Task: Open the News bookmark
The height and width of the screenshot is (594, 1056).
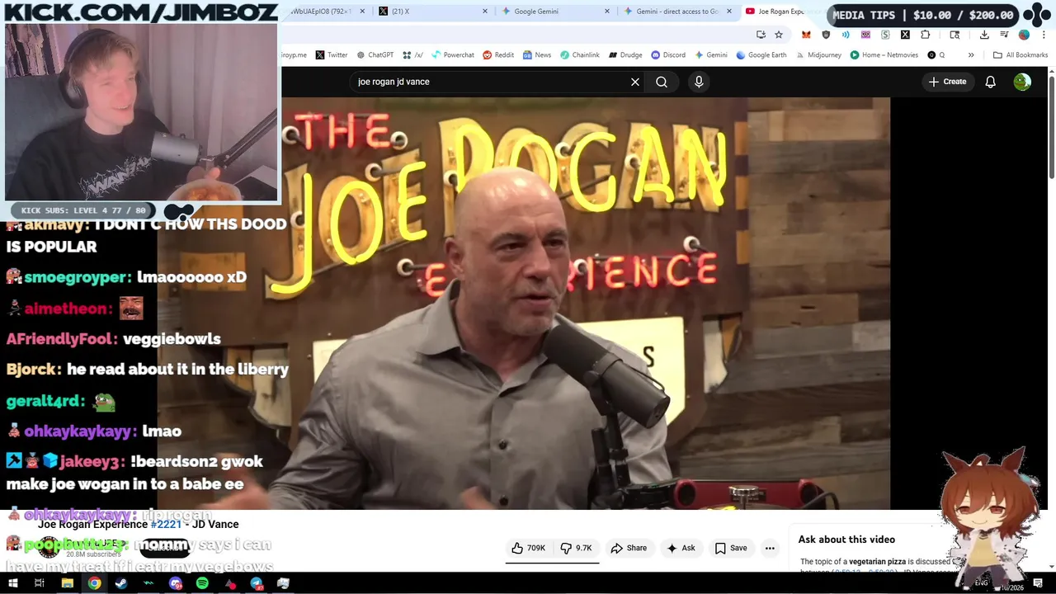Action: [x=536, y=55]
